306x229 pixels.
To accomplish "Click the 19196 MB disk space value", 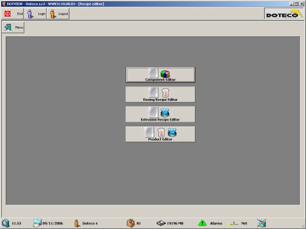I will tap(175, 223).
